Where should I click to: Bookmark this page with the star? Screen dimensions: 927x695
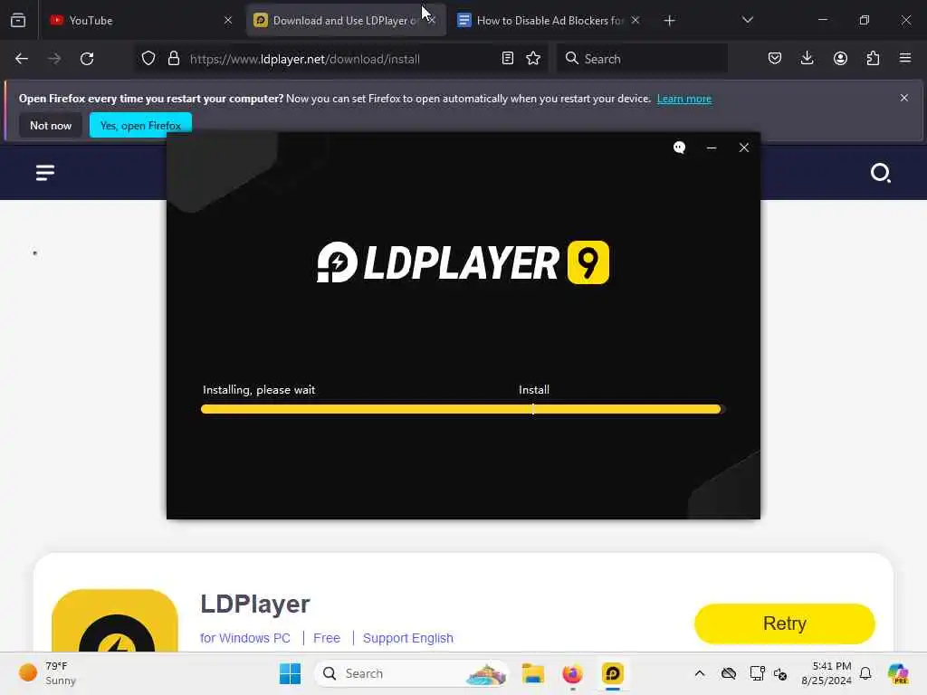point(533,59)
